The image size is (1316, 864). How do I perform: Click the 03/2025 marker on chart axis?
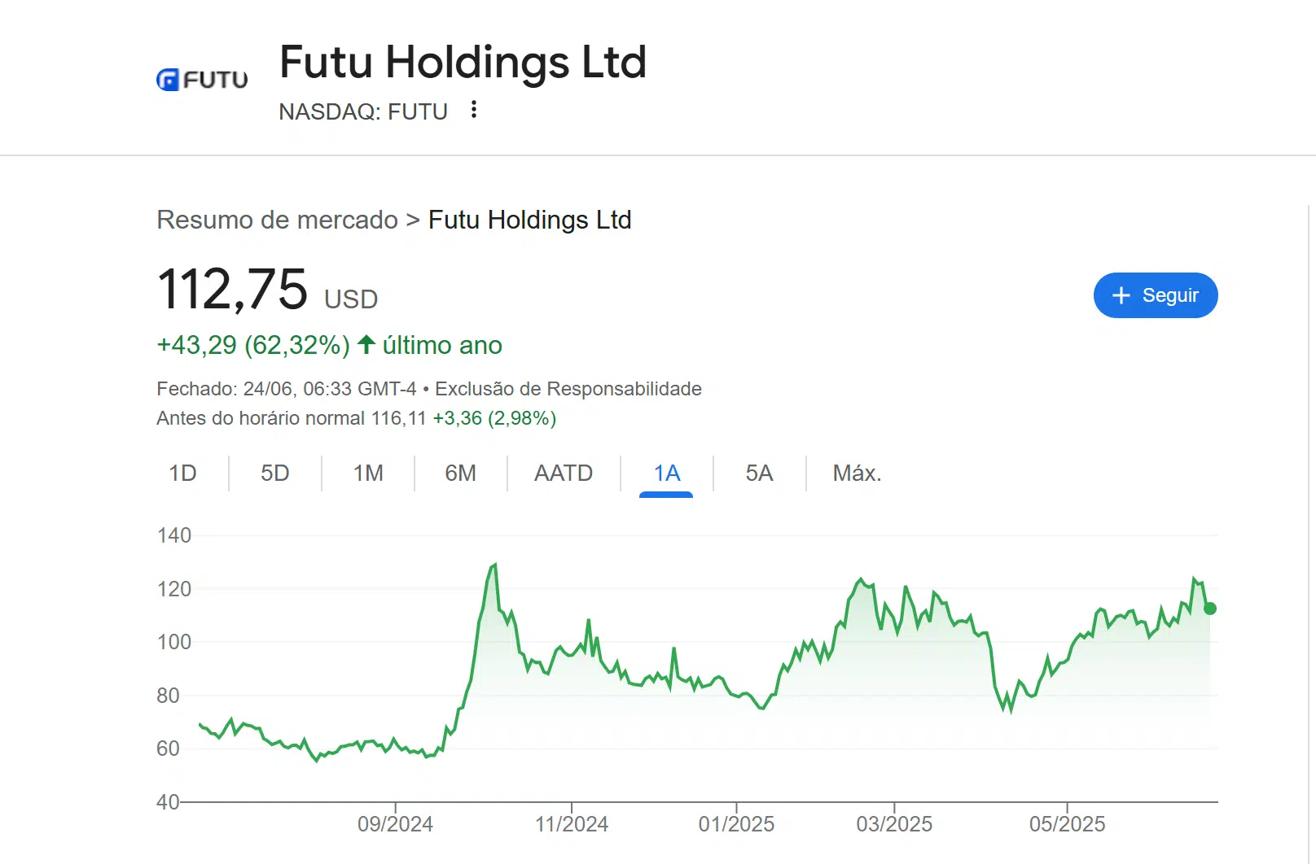(894, 824)
